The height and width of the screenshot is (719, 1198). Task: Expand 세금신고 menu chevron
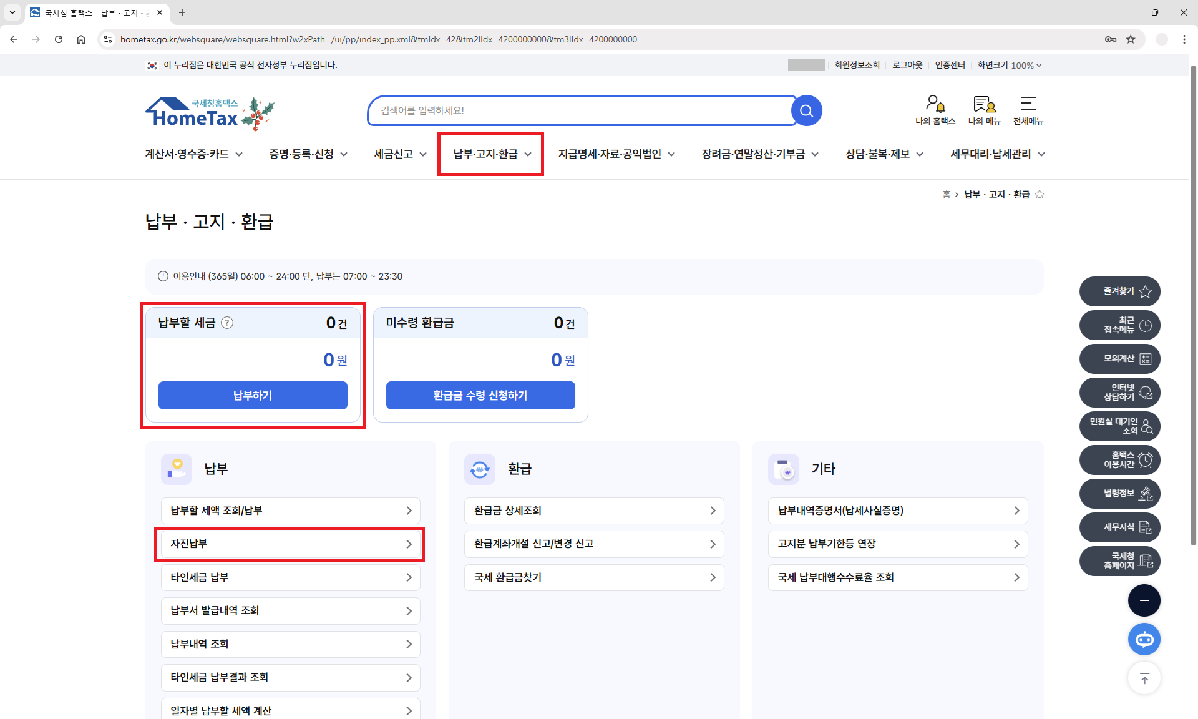[423, 154]
